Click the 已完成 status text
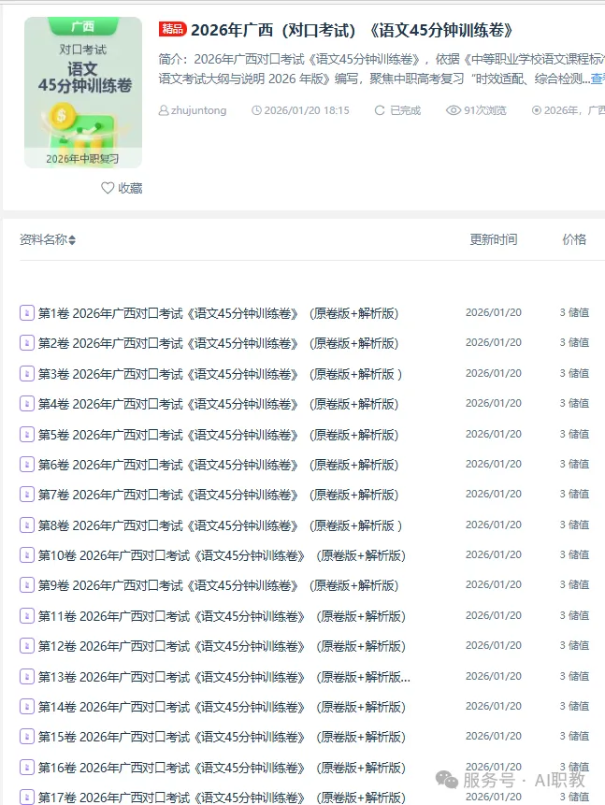This screenshot has width=605, height=805. coord(405,110)
